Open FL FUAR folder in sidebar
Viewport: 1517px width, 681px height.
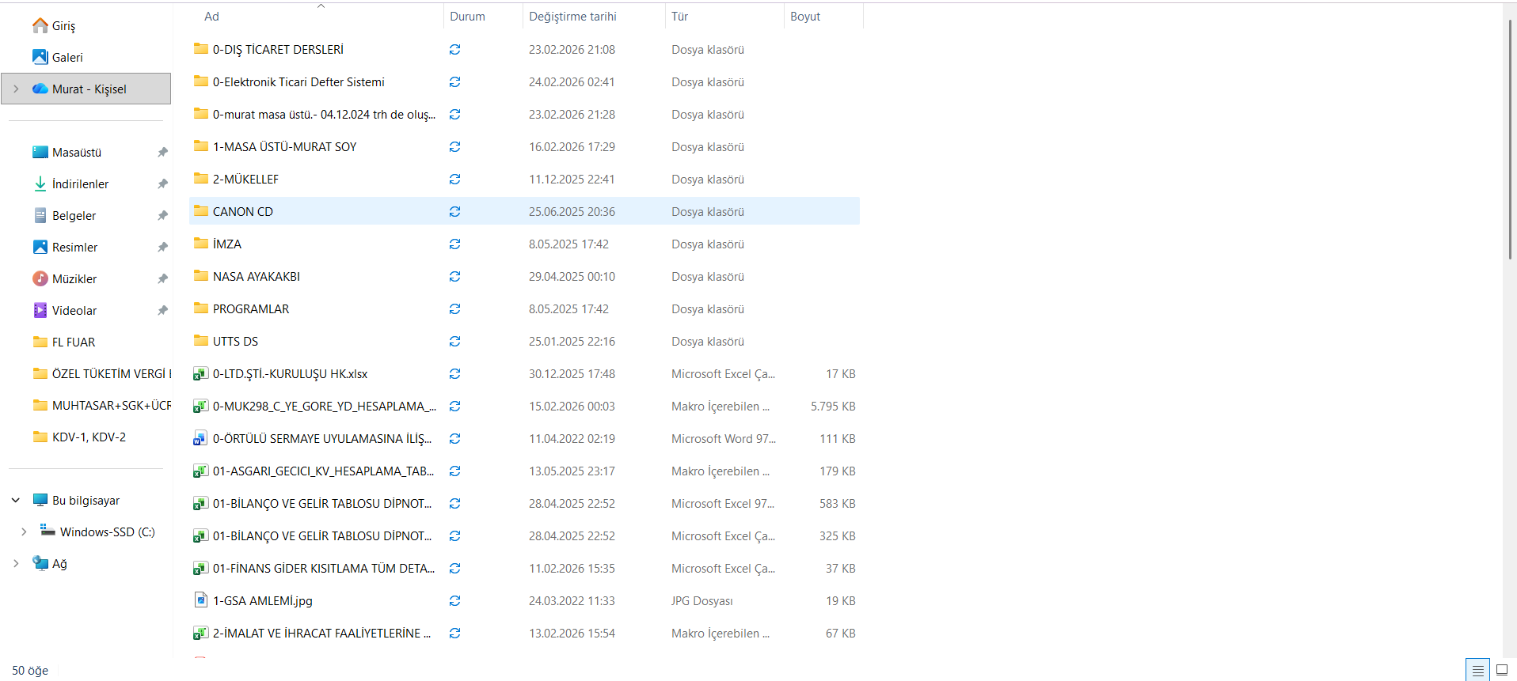(x=74, y=342)
